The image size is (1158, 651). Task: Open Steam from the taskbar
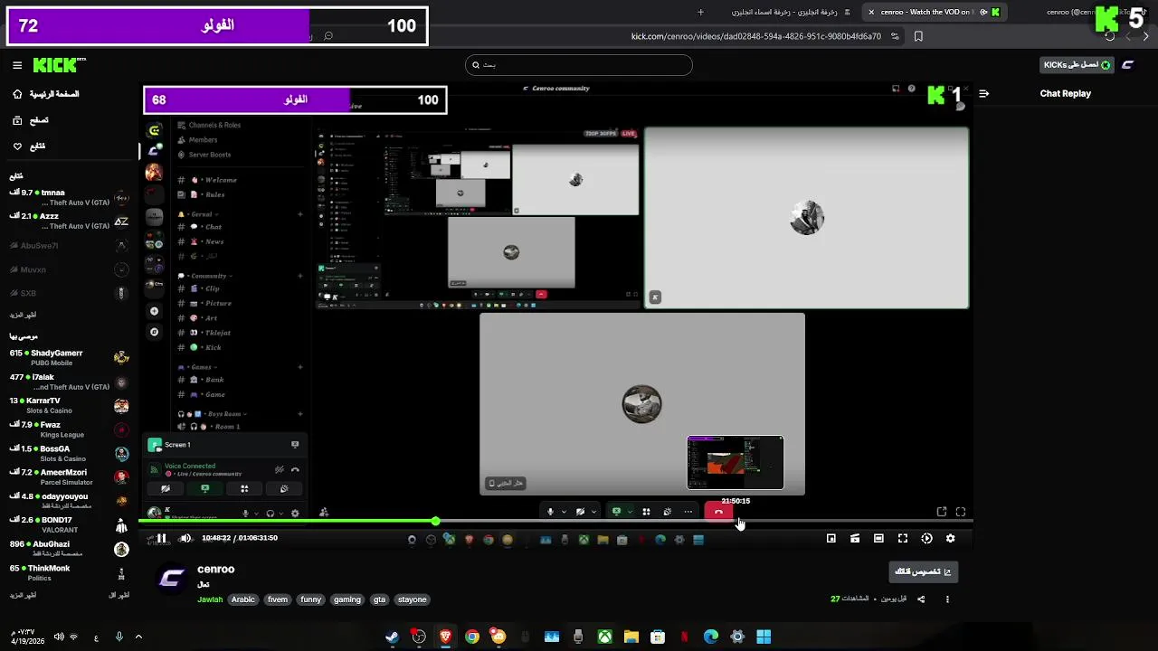point(392,637)
